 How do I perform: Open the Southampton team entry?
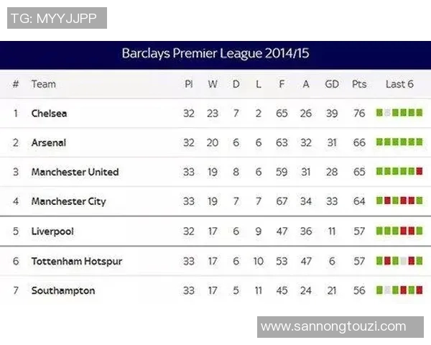(62, 290)
